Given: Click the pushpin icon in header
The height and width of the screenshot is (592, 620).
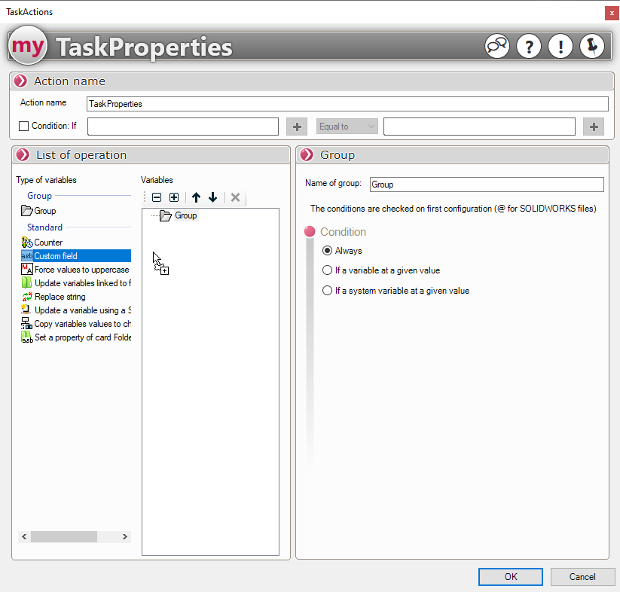Looking at the screenshot, I should tap(591, 47).
